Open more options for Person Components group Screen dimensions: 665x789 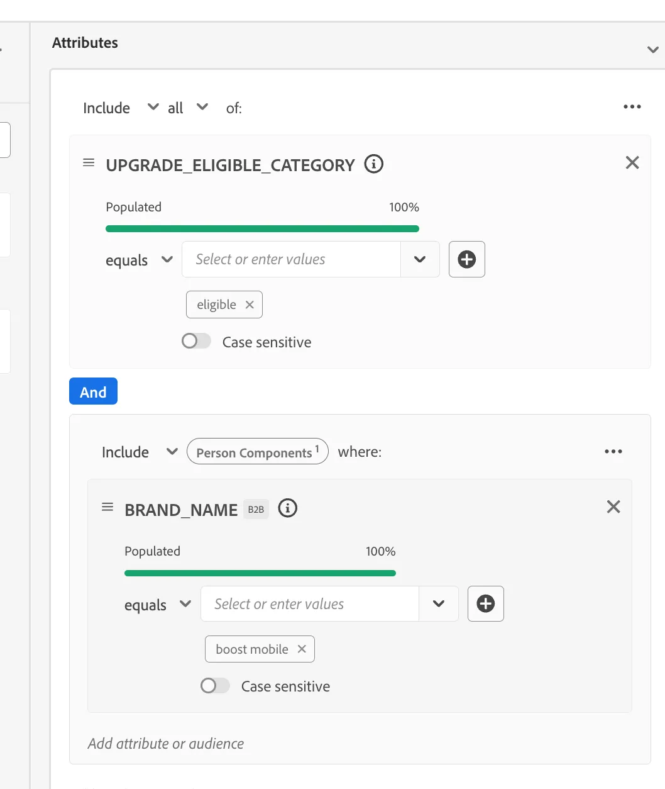click(613, 451)
